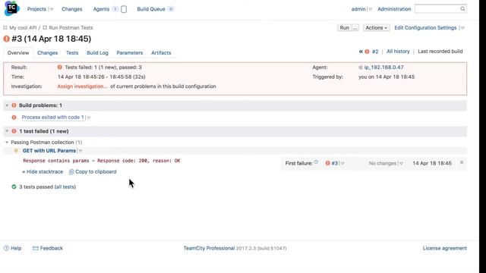The height and width of the screenshot is (273, 486).
Task: Open the Agents page
Action: coord(101,9)
